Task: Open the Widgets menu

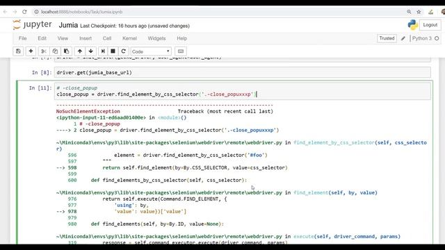Action: point(156,38)
